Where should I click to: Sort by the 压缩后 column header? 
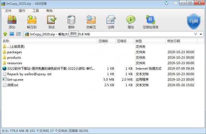[x=125, y=41]
